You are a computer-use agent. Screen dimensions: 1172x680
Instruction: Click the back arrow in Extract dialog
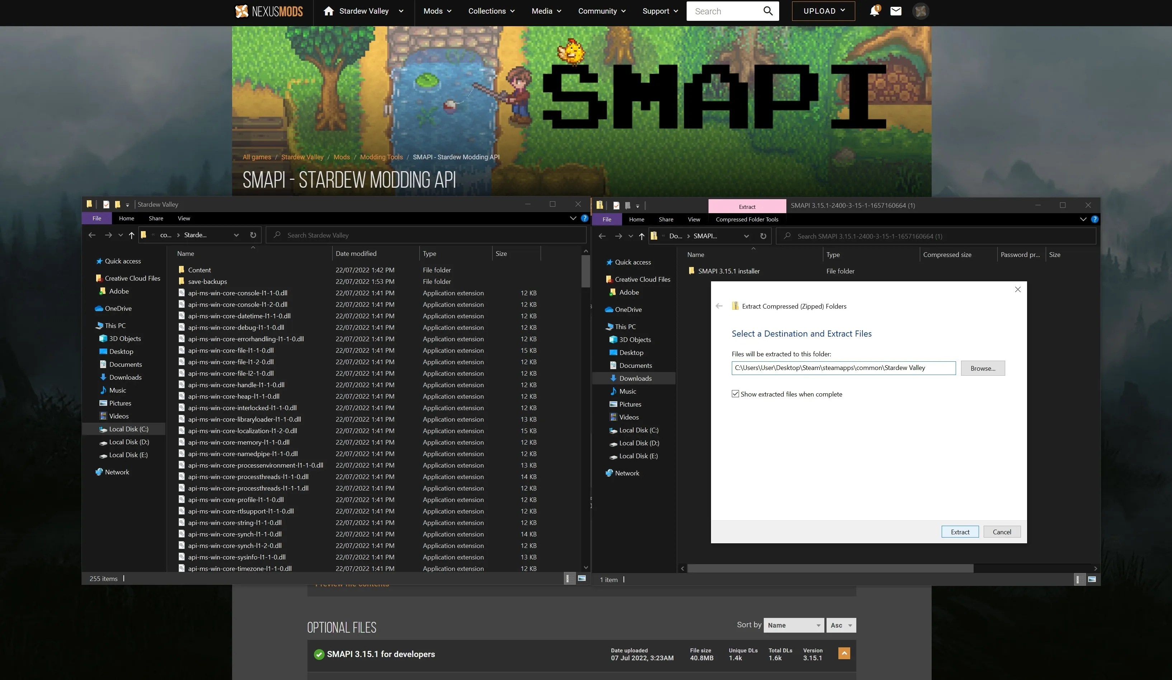(719, 306)
